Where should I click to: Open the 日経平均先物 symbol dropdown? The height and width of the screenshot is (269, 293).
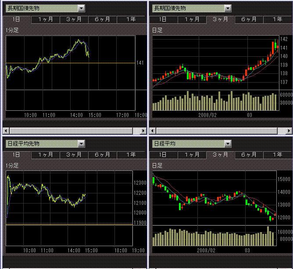(x=81, y=144)
